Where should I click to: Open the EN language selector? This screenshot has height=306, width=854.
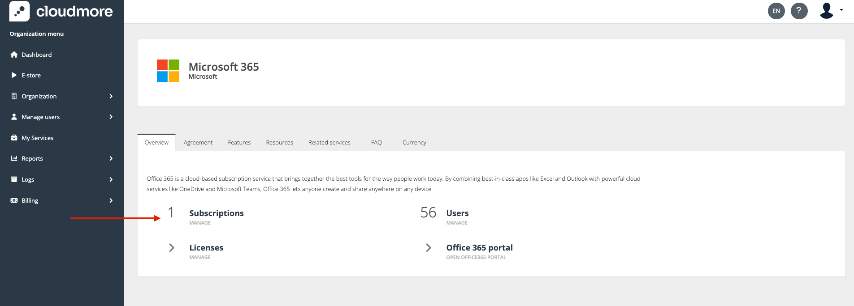click(776, 11)
